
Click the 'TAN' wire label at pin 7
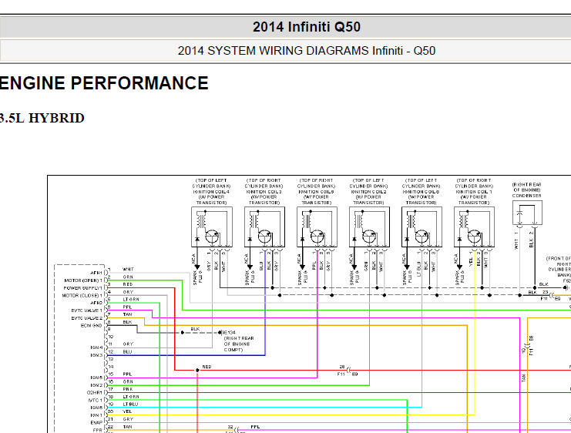[x=127, y=314]
